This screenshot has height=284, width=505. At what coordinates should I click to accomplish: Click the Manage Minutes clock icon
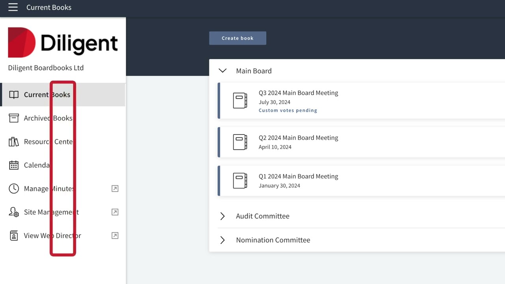[14, 189]
